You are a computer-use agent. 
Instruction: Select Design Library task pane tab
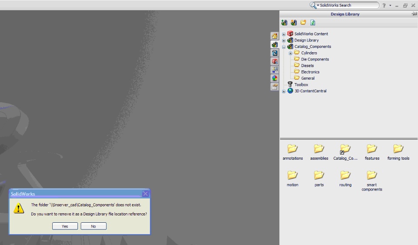(x=275, y=44)
